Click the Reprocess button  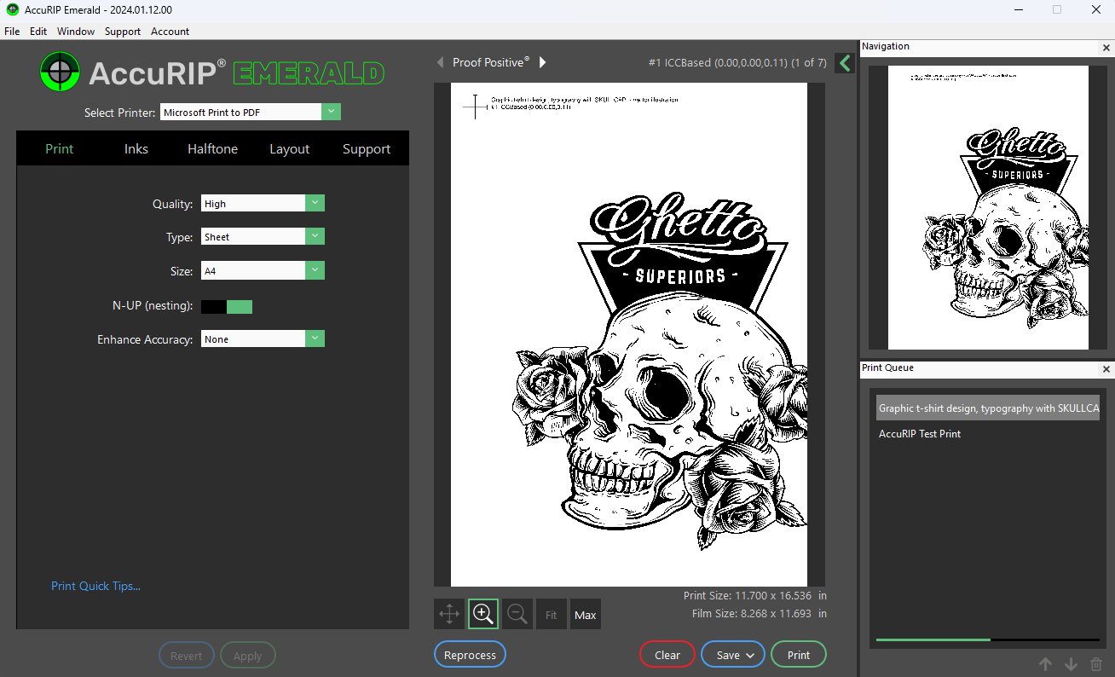tap(470, 655)
